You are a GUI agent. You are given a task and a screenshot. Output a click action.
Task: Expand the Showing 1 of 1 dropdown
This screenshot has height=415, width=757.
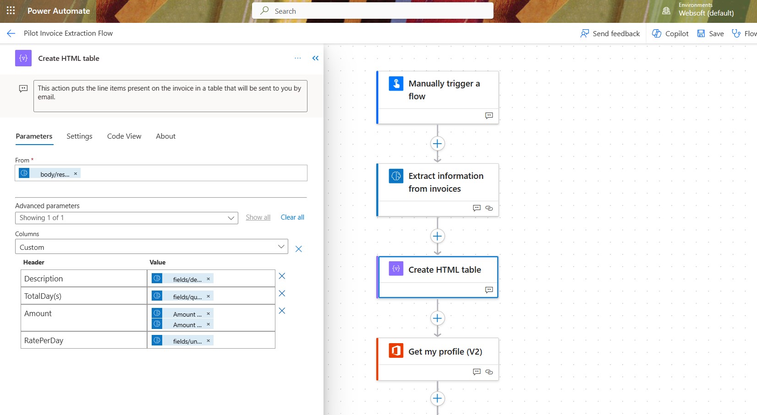click(x=126, y=218)
